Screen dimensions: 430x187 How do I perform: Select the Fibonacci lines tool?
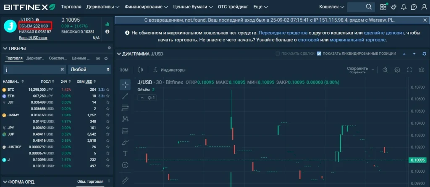pyautogui.click(x=125, y=108)
